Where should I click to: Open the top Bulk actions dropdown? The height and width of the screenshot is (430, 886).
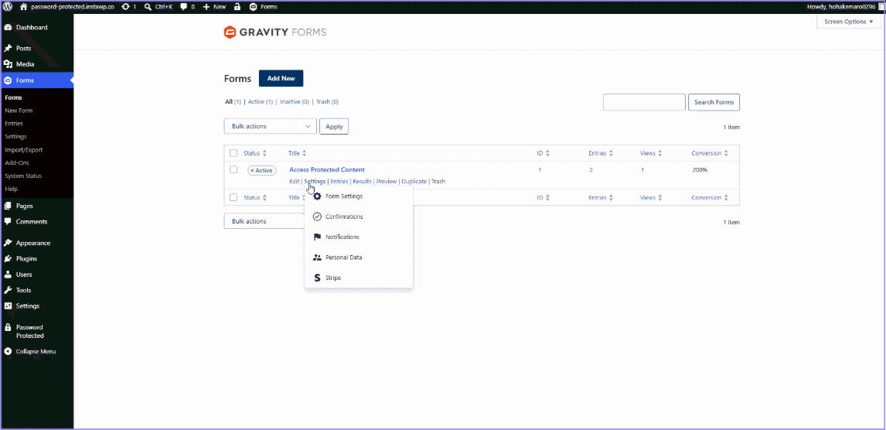coord(270,126)
